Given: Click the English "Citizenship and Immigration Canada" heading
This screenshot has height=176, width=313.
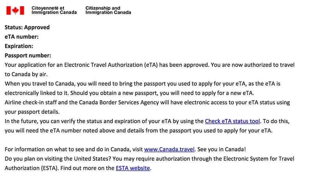Looking at the screenshot, I should point(108,10).
